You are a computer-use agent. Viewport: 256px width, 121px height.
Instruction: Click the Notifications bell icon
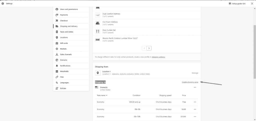tap(57, 66)
